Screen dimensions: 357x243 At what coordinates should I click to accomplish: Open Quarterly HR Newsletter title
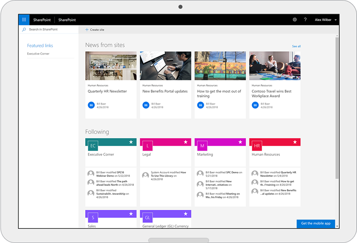[107, 91]
